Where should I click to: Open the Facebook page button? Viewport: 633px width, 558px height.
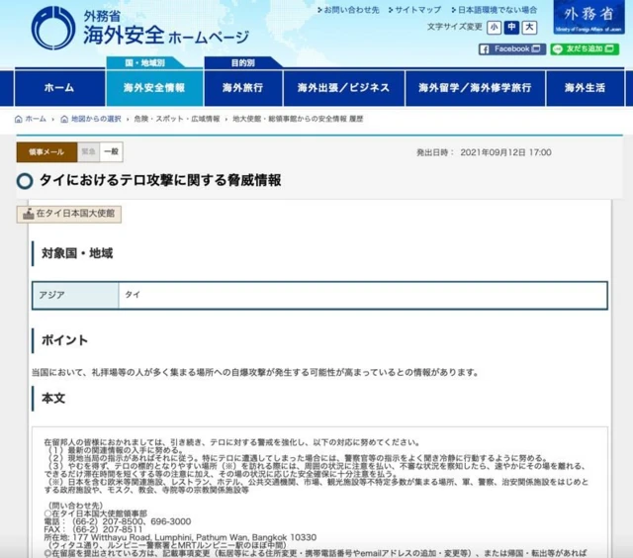tap(512, 49)
